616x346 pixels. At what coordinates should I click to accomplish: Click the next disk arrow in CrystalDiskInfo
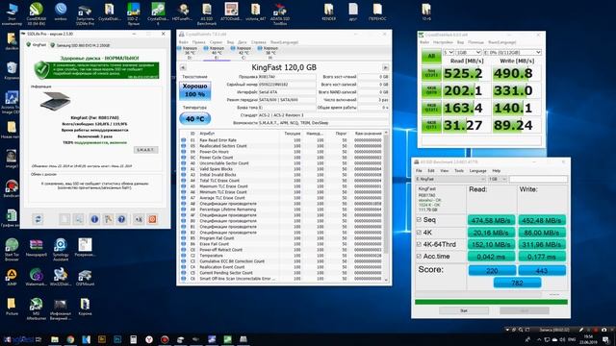tap(385, 67)
